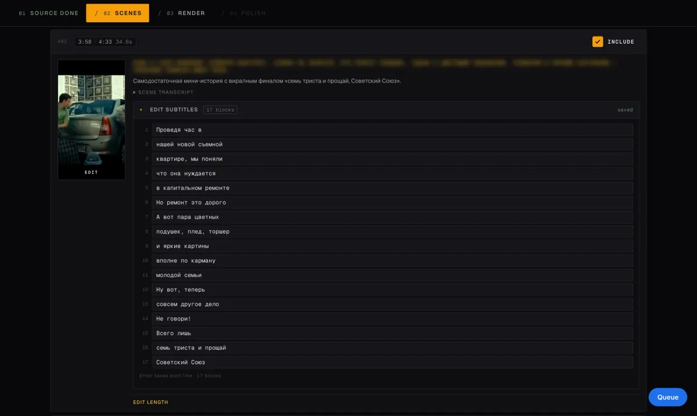Edit subtitle line 'нашей новой съемной'
This screenshot has width=697, height=416.
[393, 144]
